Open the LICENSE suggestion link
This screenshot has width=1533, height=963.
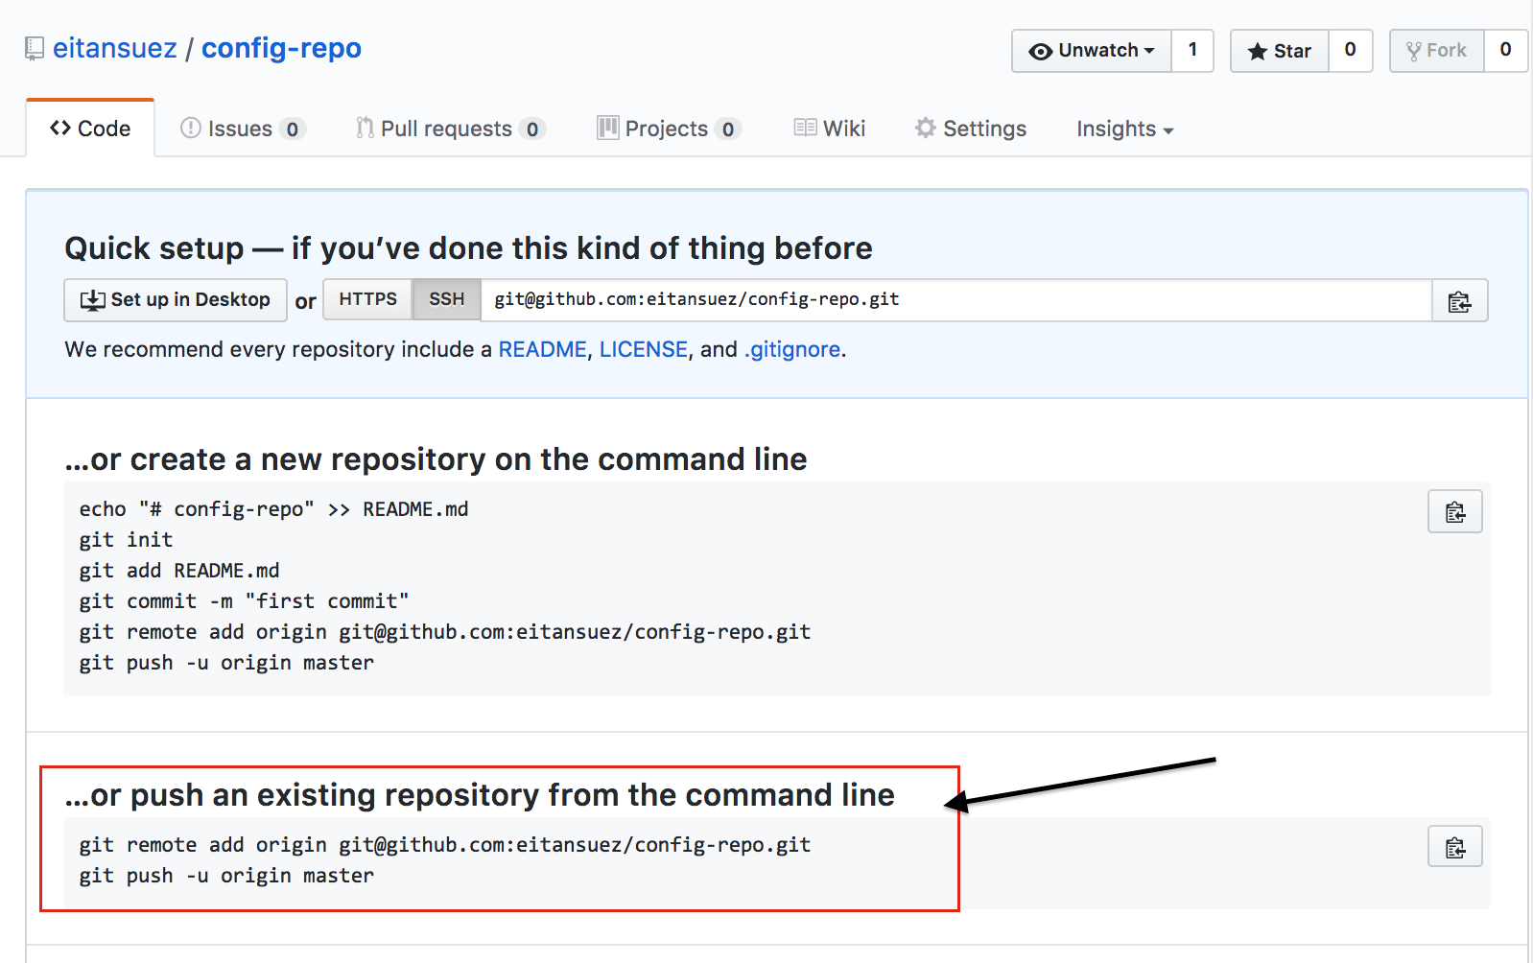click(644, 349)
